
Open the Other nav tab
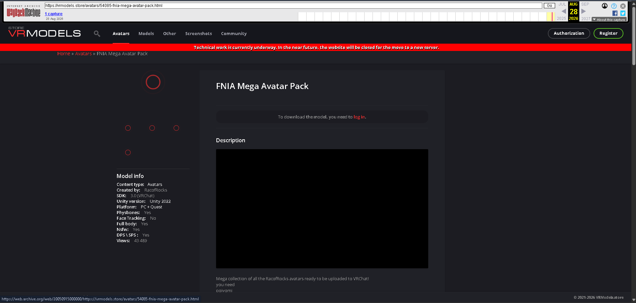coord(169,34)
